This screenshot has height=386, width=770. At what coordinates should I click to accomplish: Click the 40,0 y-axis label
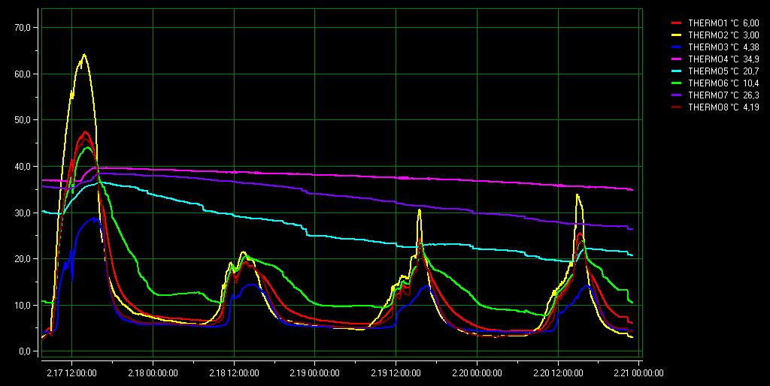tap(23, 167)
